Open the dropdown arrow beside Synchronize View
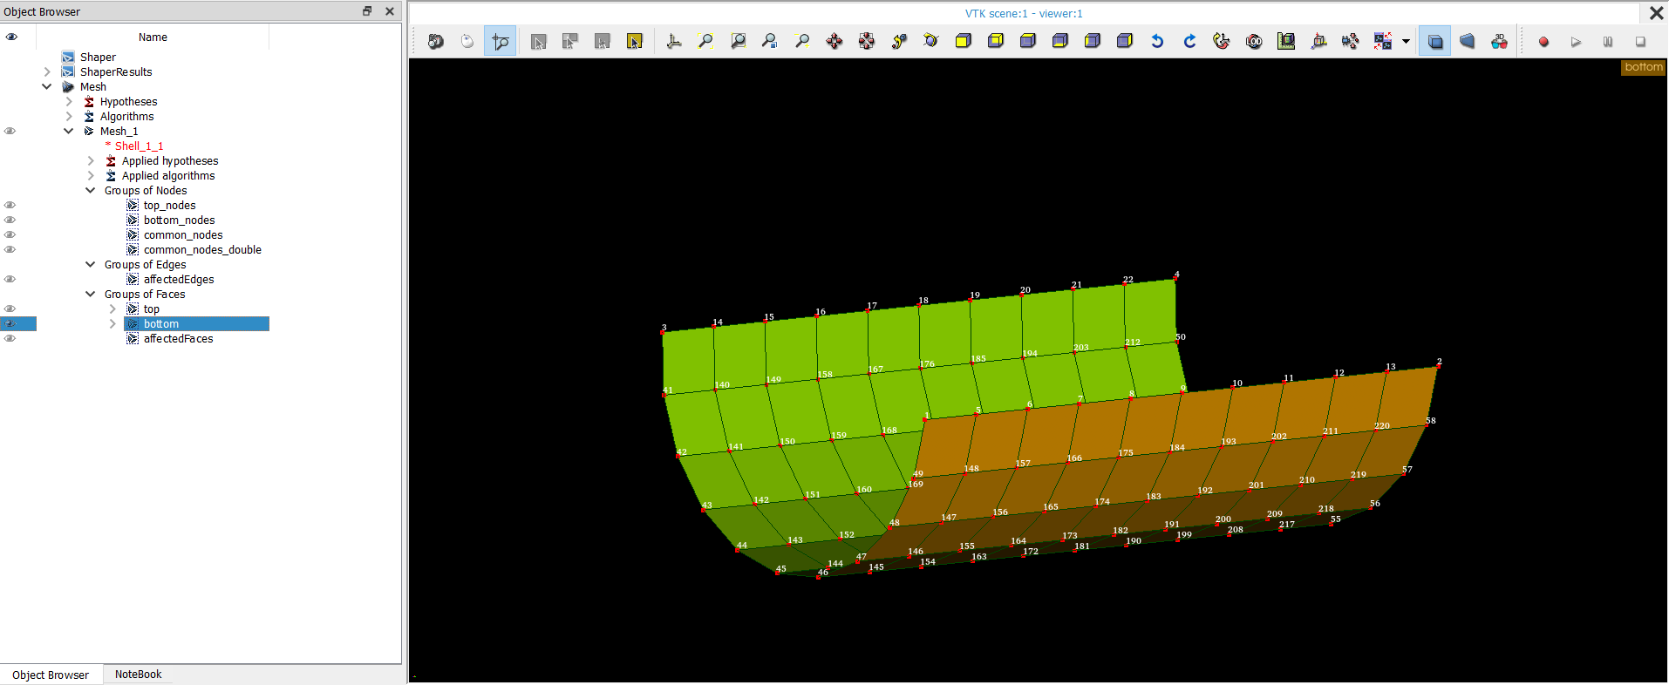The width and height of the screenshot is (1669, 685). (1406, 41)
